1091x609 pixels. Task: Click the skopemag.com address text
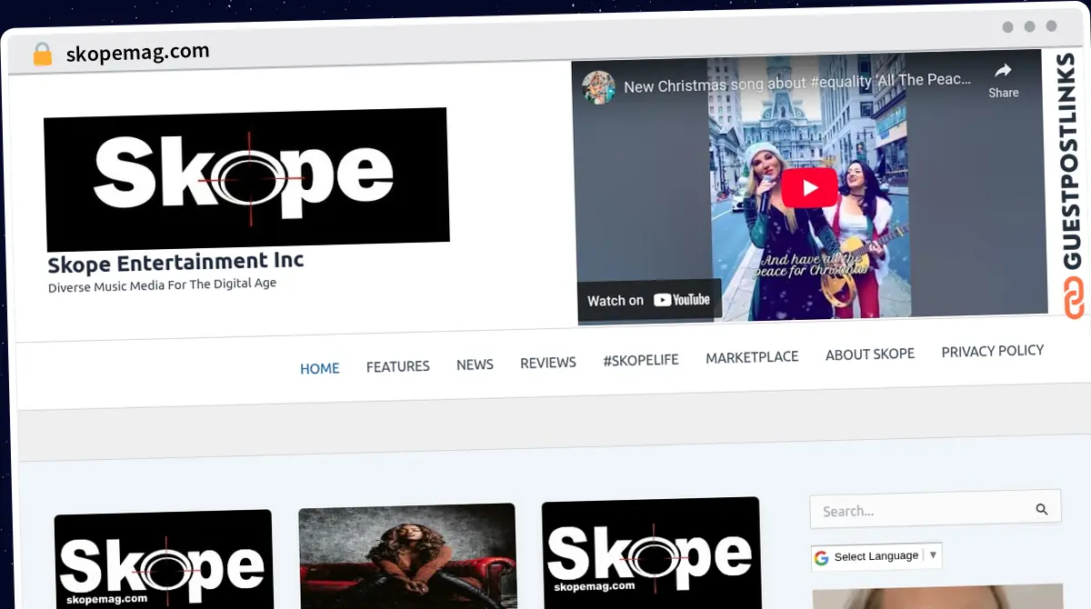tap(137, 53)
